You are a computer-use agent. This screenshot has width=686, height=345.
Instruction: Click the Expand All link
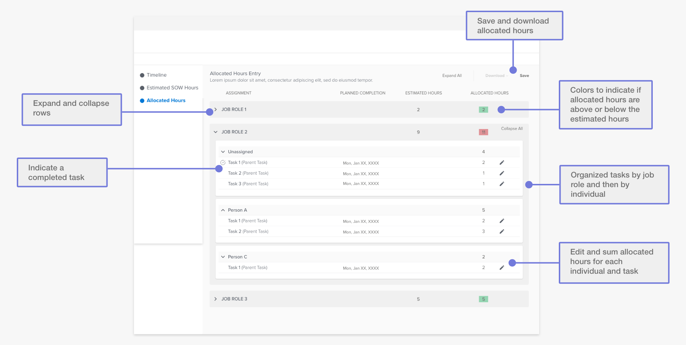pos(452,76)
